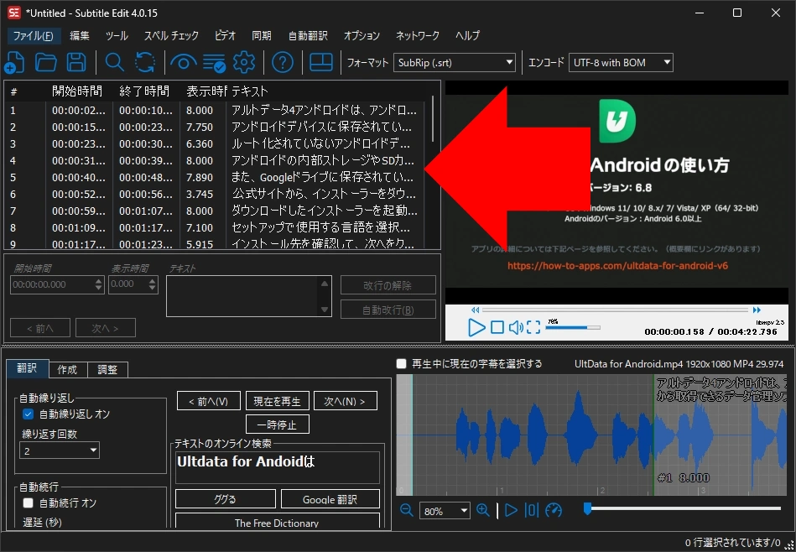
Task: Play waveform with triangle icon
Action: [511, 510]
